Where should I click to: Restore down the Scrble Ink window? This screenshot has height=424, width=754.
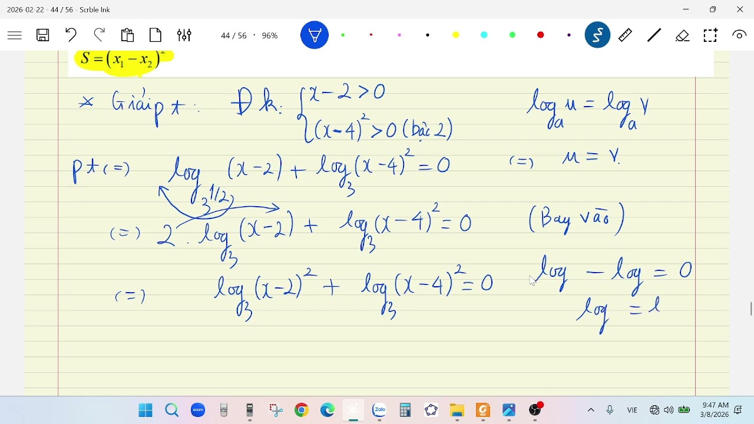(x=713, y=9)
